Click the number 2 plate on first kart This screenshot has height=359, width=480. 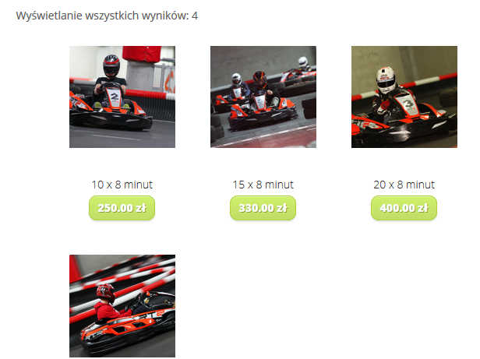tap(115, 97)
